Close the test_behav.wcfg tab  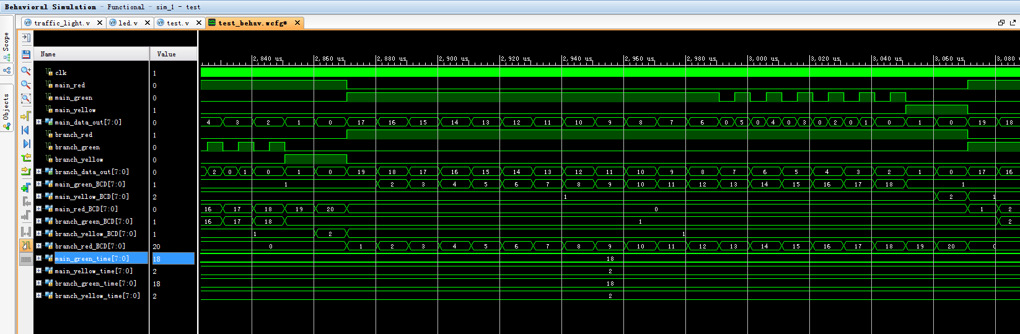(297, 23)
